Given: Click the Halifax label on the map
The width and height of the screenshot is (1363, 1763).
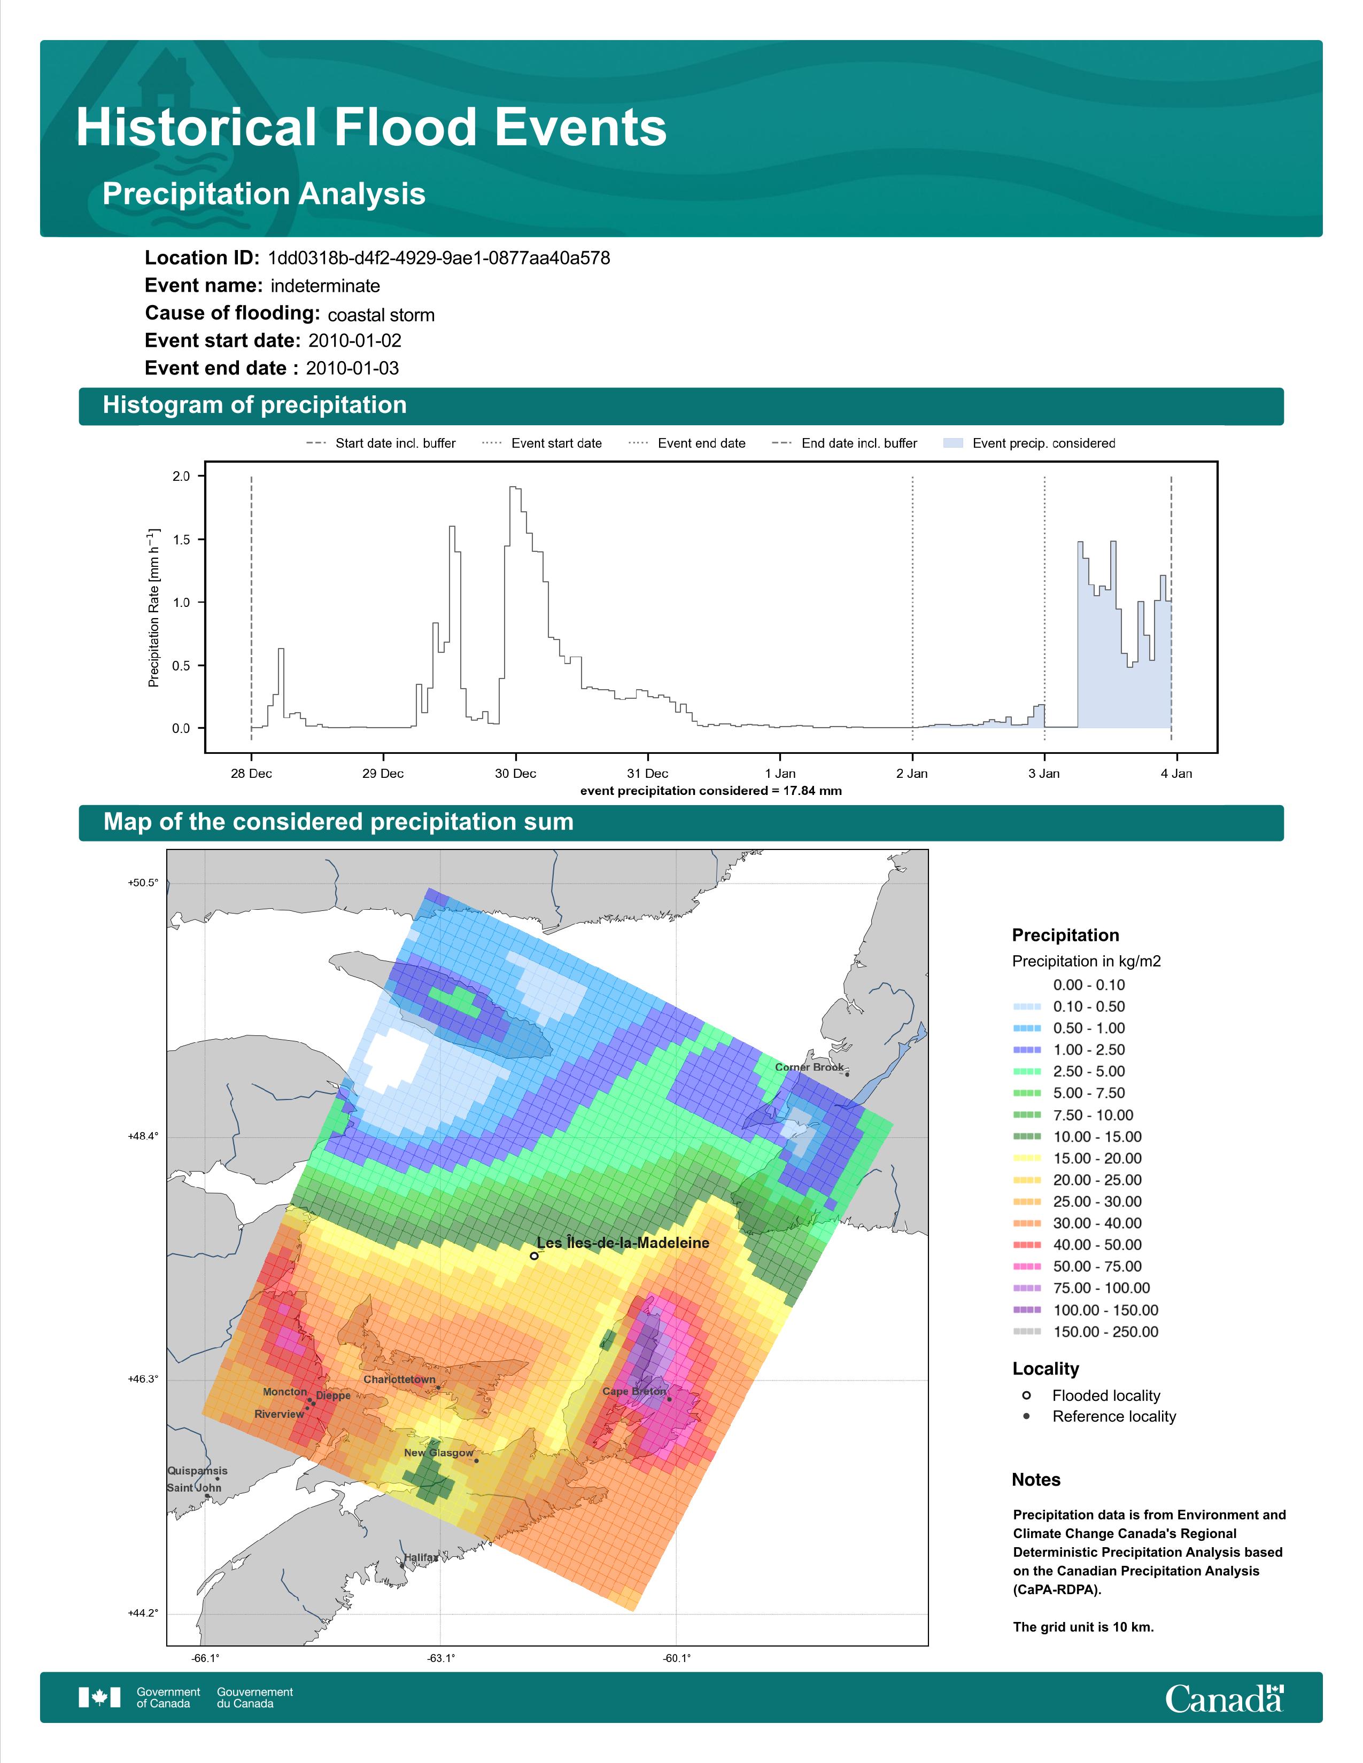Looking at the screenshot, I should tap(421, 1557).
